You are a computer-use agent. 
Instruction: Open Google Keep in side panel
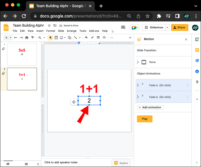click(197, 50)
